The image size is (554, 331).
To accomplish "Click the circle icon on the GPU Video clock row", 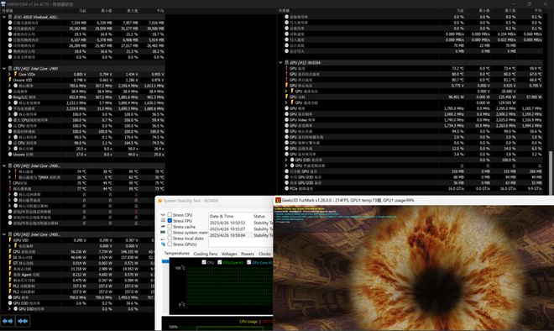I will (286, 120).
